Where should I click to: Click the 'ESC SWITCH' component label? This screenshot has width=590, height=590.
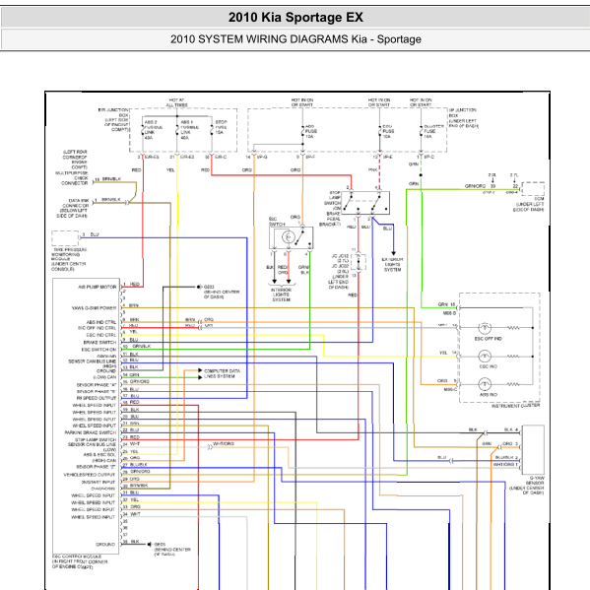pyautogui.click(x=277, y=222)
